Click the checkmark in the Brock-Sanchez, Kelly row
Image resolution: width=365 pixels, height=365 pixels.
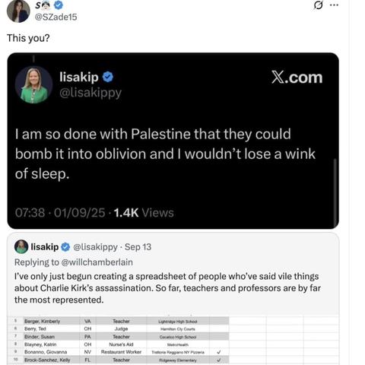(x=219, y=360)
